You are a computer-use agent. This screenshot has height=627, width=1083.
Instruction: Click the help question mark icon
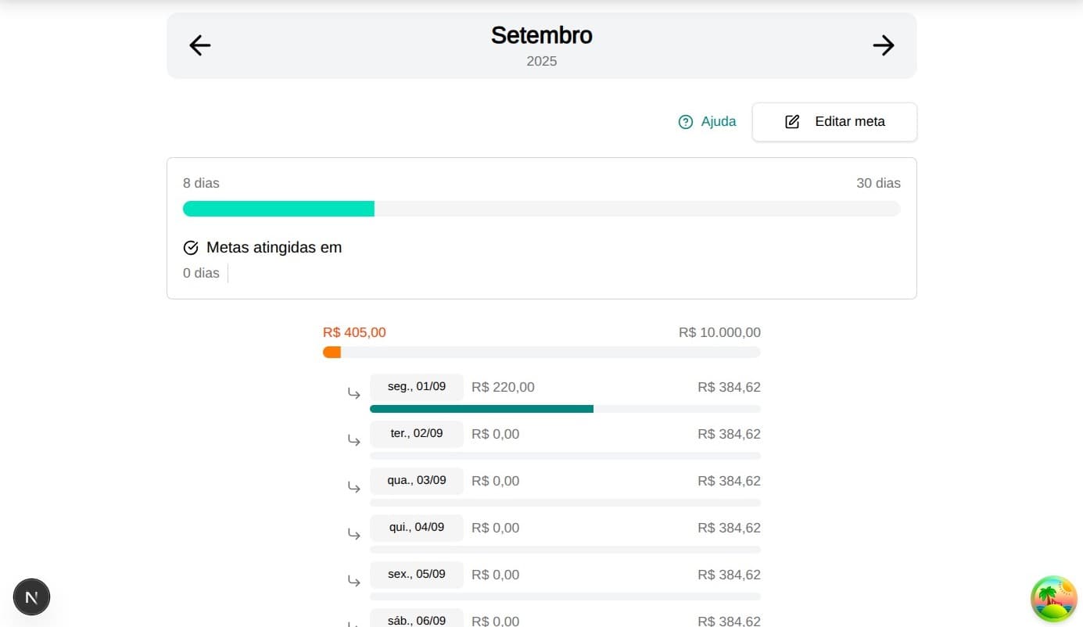[x=686, y=122]
